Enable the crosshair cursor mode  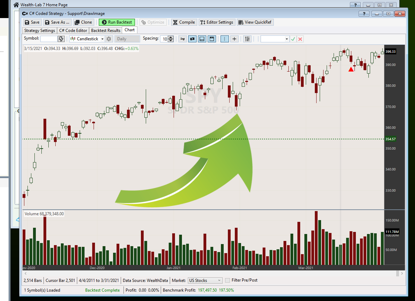point(234,39)
